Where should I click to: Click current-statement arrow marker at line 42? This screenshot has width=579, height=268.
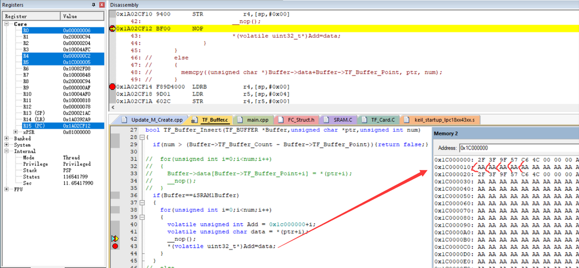click(115, 239)
